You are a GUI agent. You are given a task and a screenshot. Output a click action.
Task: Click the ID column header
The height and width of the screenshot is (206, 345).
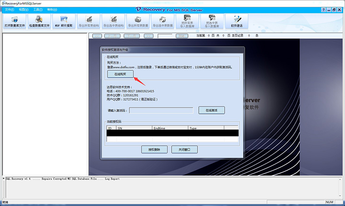(111, 128)
